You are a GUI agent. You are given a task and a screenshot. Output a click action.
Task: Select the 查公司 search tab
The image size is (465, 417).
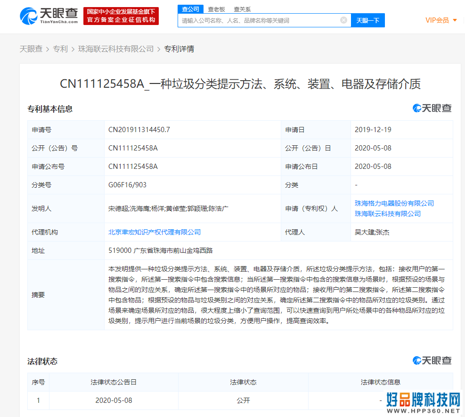[x=190, y=9]
